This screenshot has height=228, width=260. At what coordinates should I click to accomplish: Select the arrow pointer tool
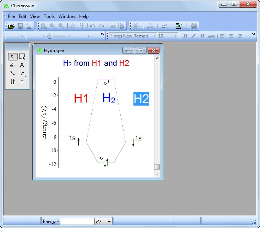13,57
